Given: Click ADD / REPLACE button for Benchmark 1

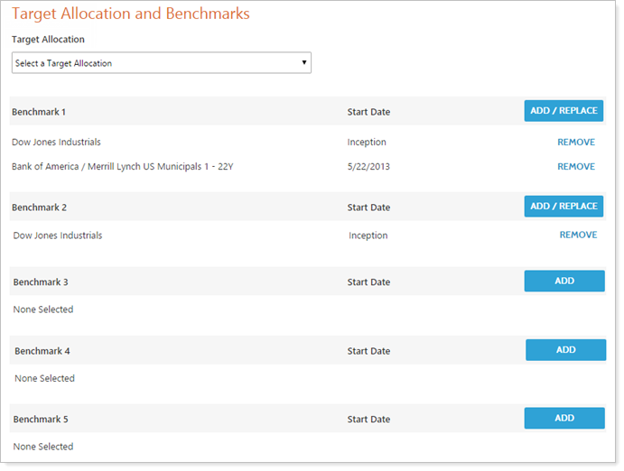Looking at the screenshot, I should click(563, 111).
